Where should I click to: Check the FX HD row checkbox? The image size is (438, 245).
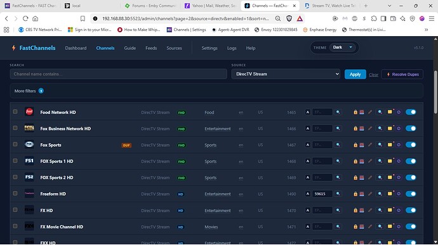[15, 210]
